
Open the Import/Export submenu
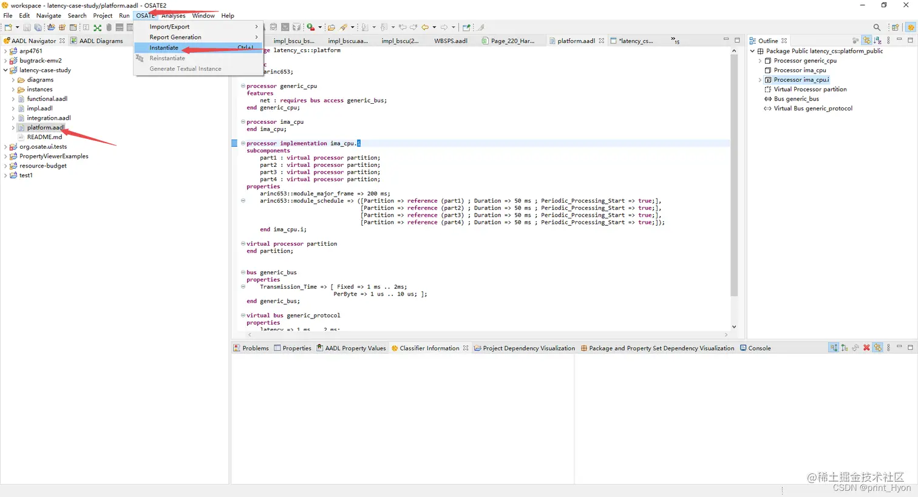[199, 27]
